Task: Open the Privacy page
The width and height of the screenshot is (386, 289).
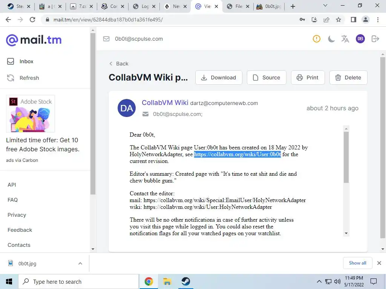Action: [17, 215]
